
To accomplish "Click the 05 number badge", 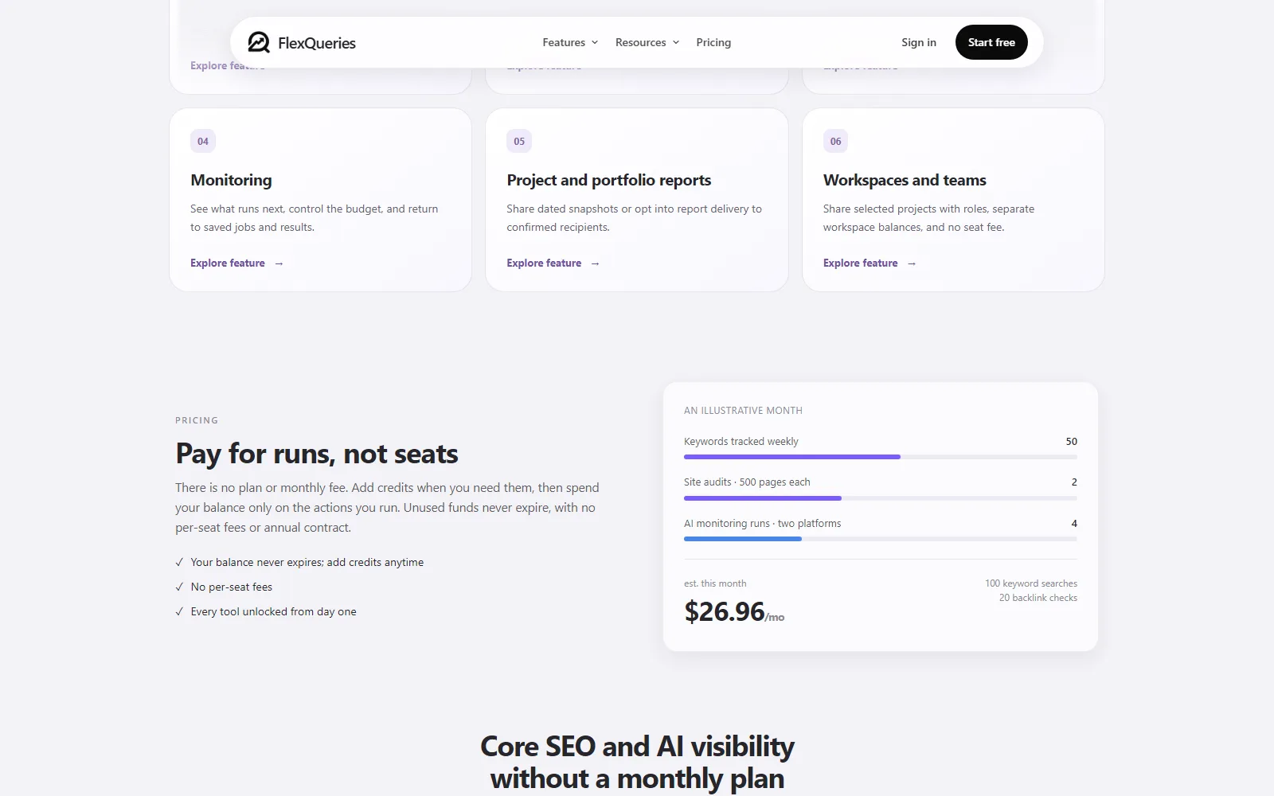I will 519,141.
